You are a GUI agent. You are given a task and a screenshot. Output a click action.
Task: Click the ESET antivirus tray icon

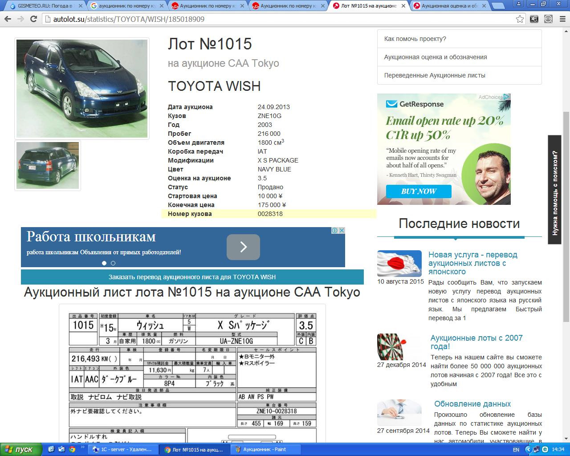(x=545, y=450)
